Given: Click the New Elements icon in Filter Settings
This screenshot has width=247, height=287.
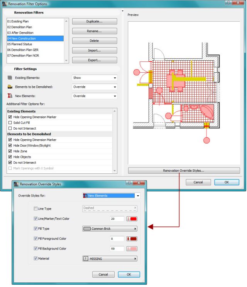Looking at the screenshot, I should coord(10,96).
